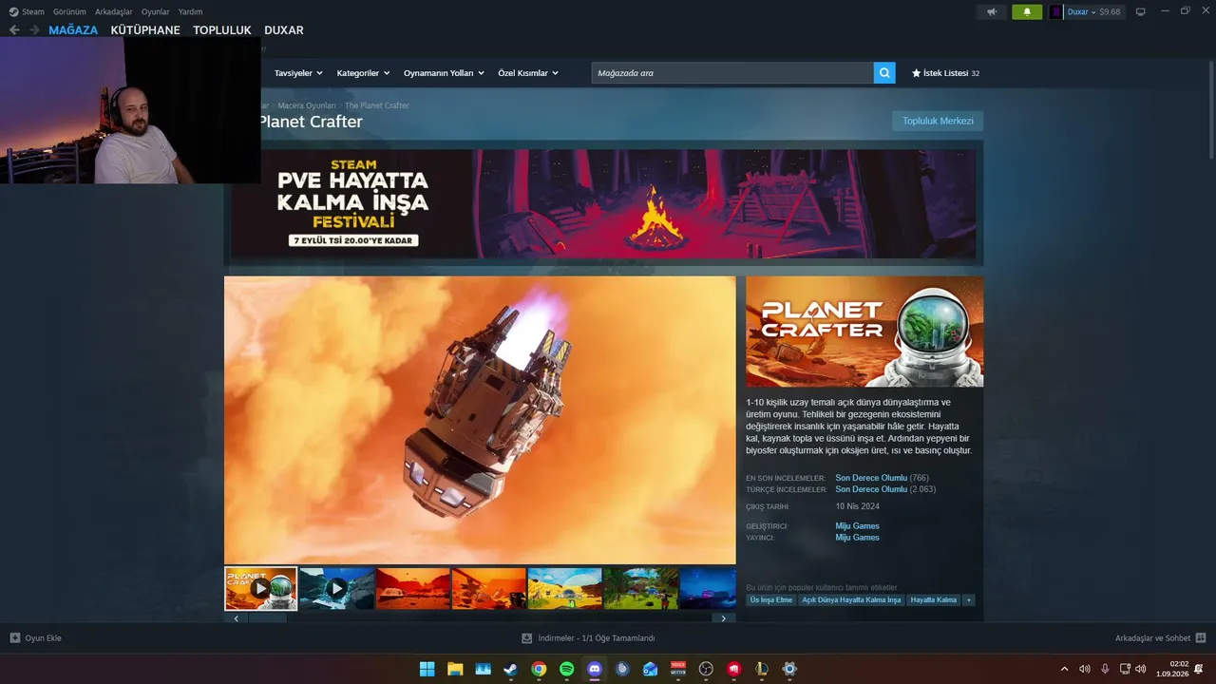Open the Macera Oyunları breadcrumb

tap(307, 105)
